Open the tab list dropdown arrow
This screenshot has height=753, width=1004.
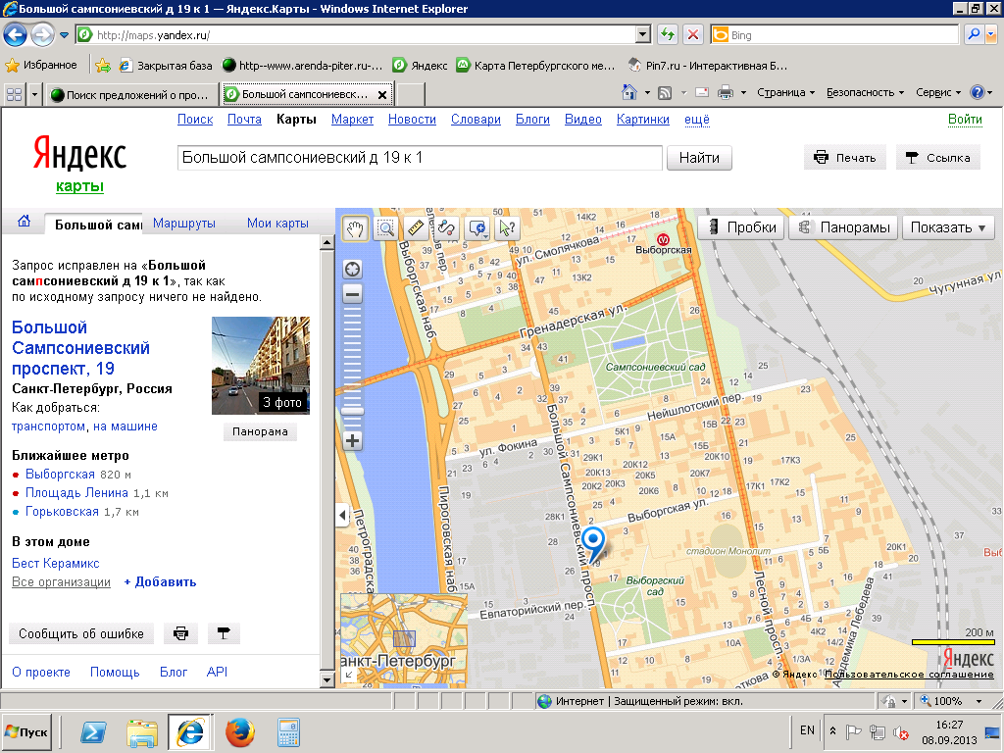[34, 95]
